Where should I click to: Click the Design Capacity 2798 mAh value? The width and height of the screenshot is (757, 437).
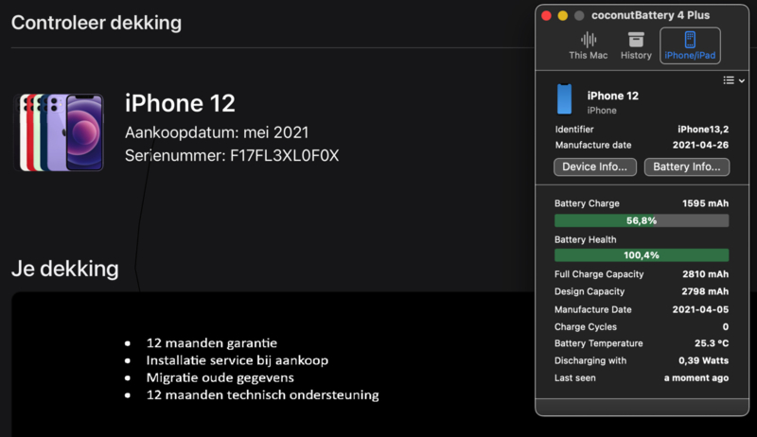point(705,292)
